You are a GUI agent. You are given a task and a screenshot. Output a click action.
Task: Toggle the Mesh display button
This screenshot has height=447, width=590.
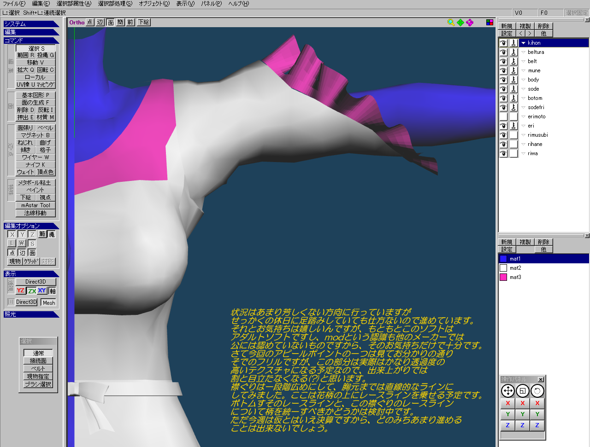(48, 302)
